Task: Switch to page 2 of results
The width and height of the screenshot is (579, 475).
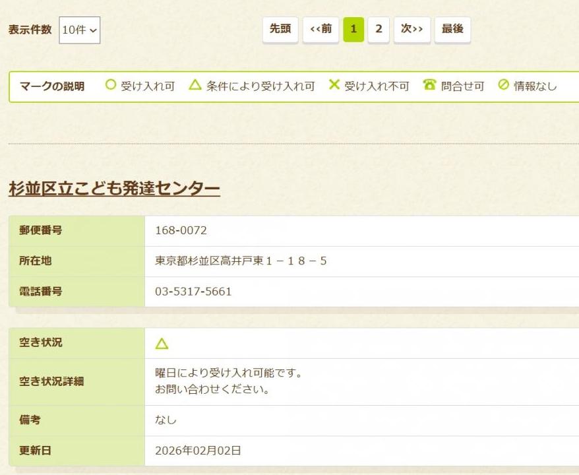Action: 379,29
